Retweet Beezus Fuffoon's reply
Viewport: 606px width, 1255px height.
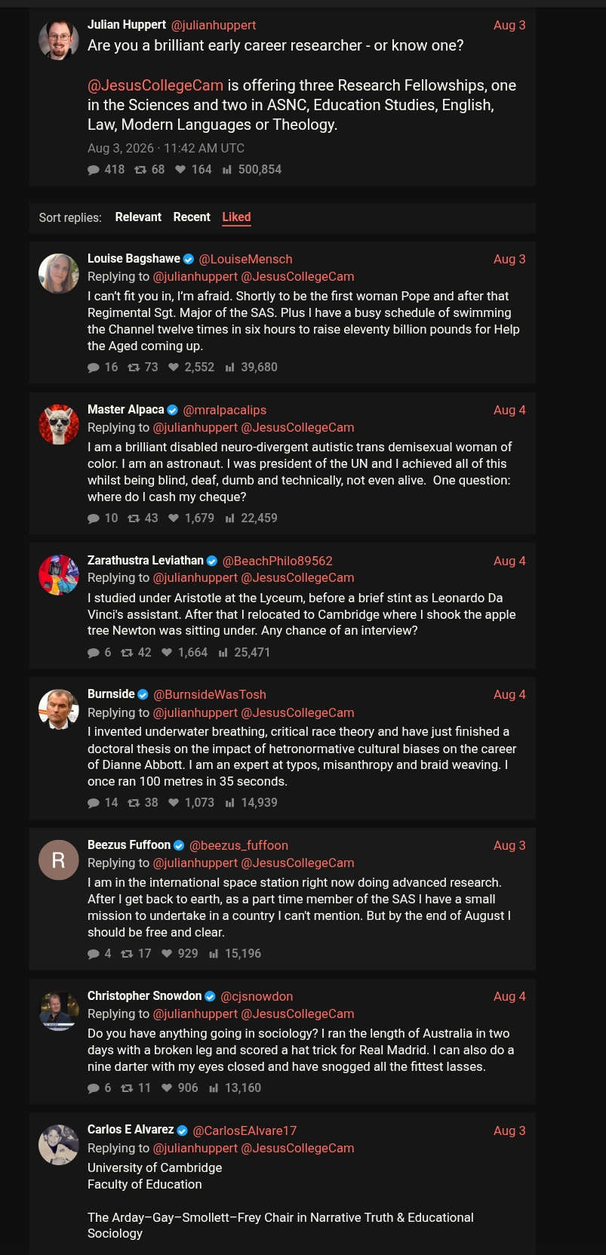[x=127, y=954]
